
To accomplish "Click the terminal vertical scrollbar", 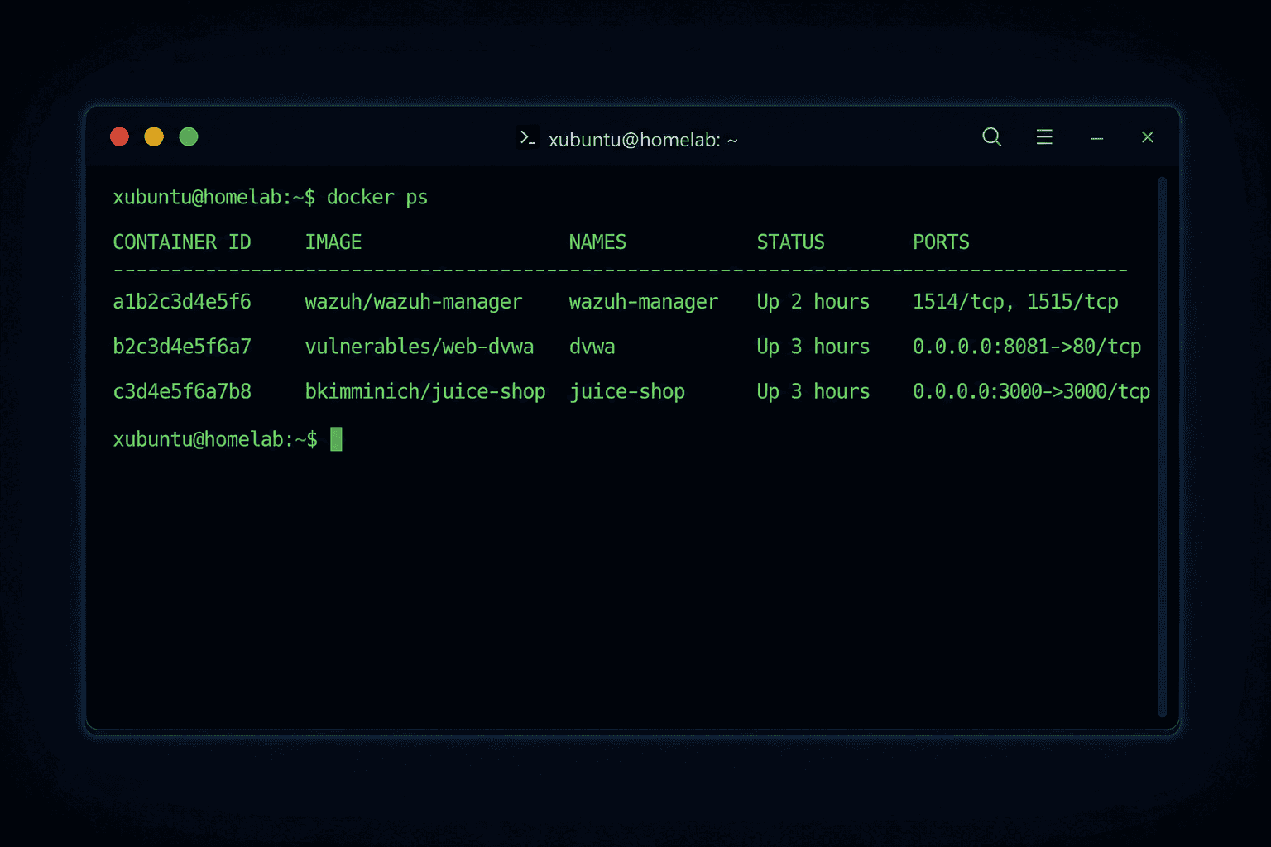I will pos(1162,447).
